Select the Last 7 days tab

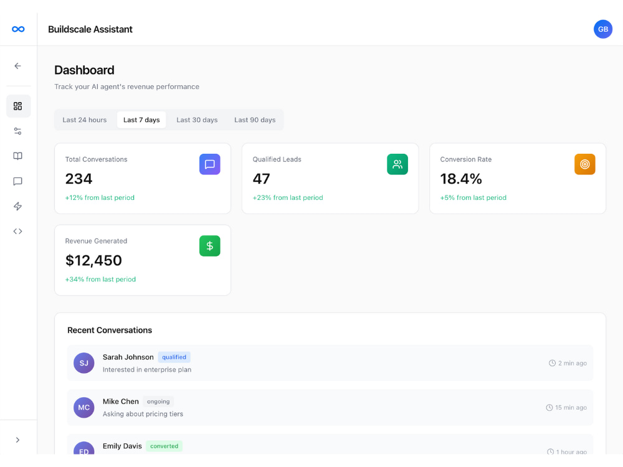pos(141,120)
